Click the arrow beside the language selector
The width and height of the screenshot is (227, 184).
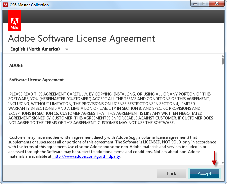coord(67,50)
